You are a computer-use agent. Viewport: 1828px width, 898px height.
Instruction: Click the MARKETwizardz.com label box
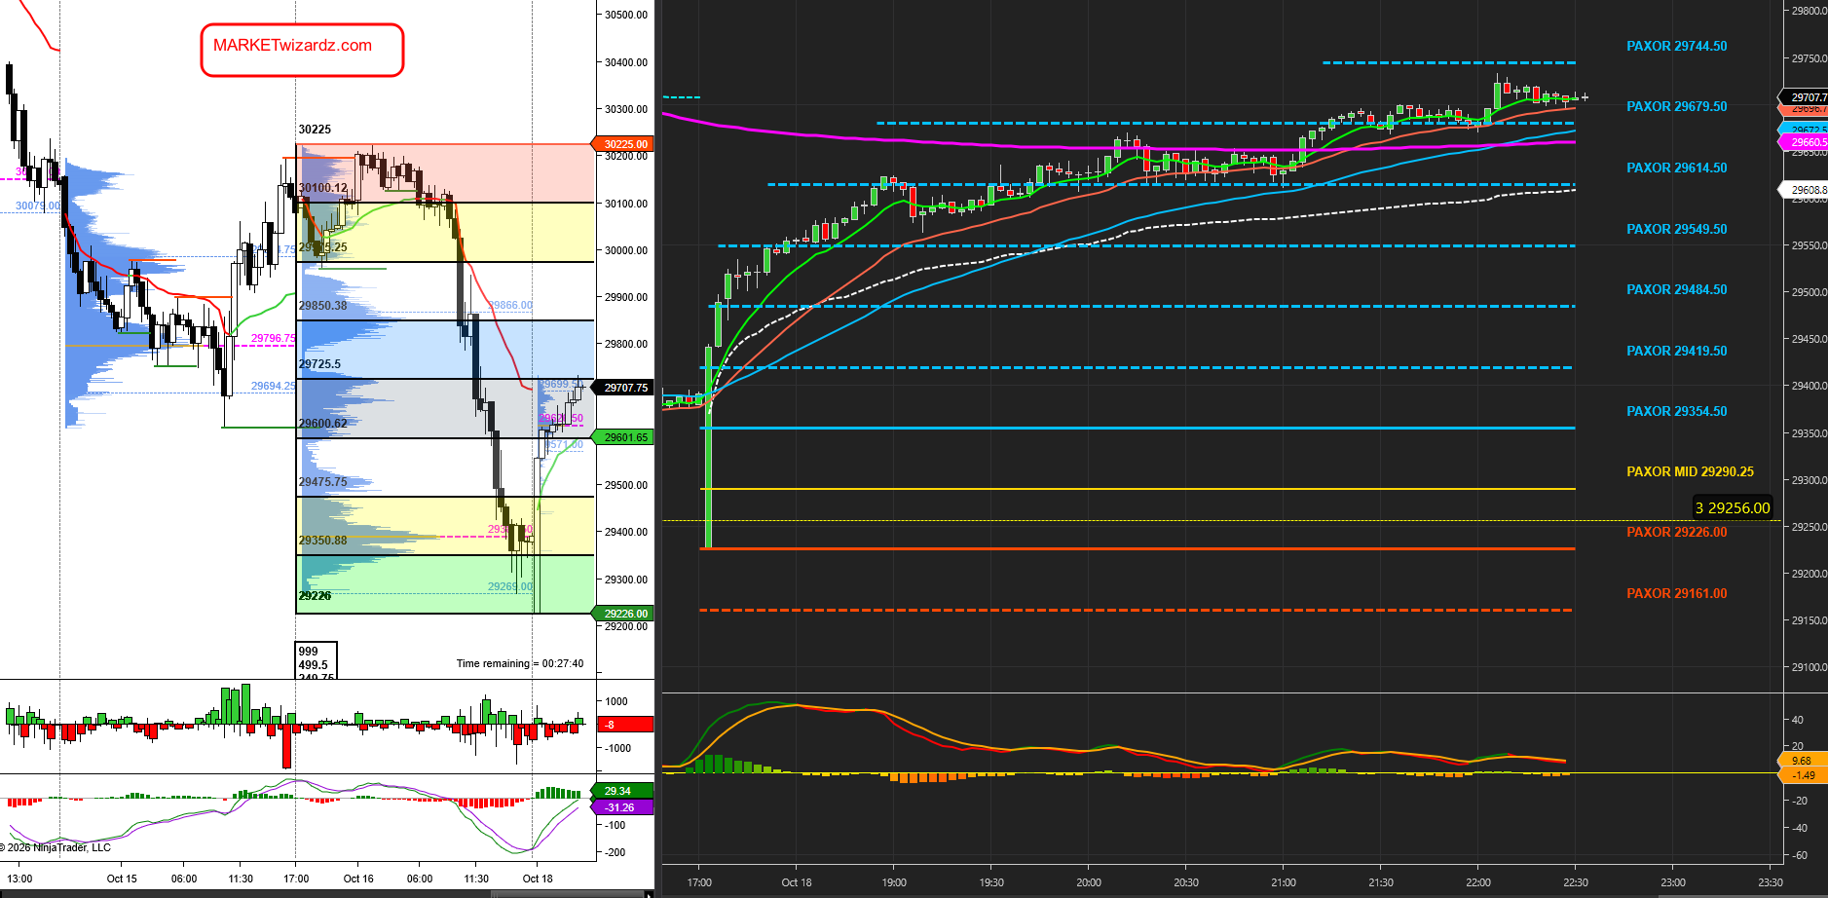coord(302,50)
